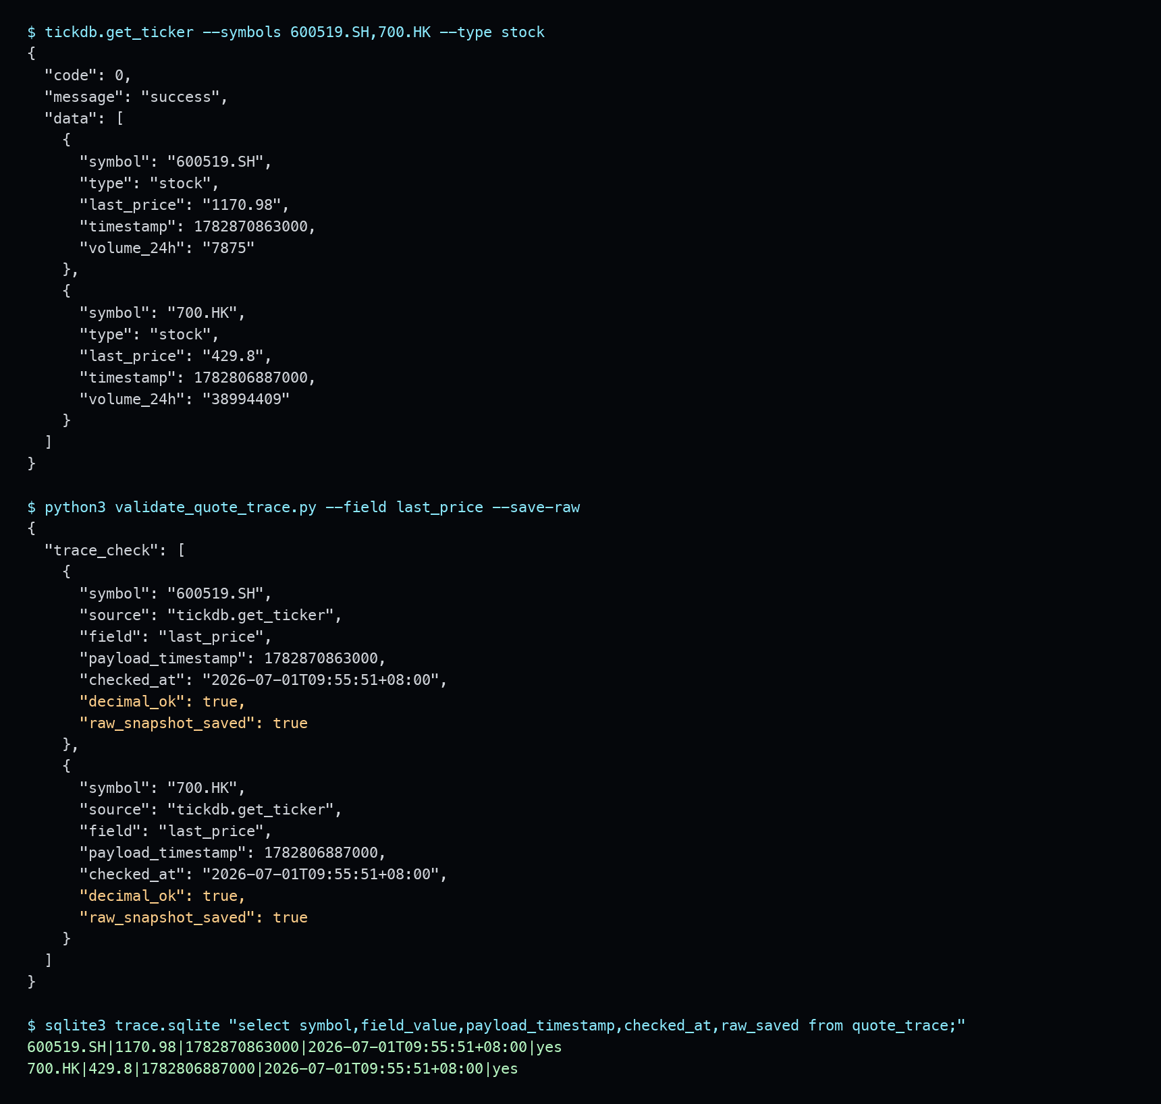Click the tickdb.get_ticker command line
The image size is (1161, 1104).
click(x=286, y=32)
